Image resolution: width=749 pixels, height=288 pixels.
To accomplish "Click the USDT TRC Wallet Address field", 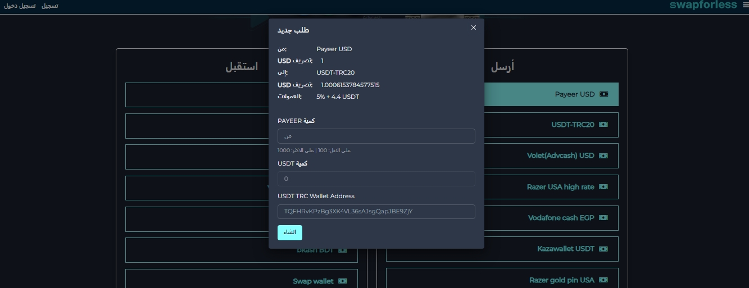I will click(376, 212).
